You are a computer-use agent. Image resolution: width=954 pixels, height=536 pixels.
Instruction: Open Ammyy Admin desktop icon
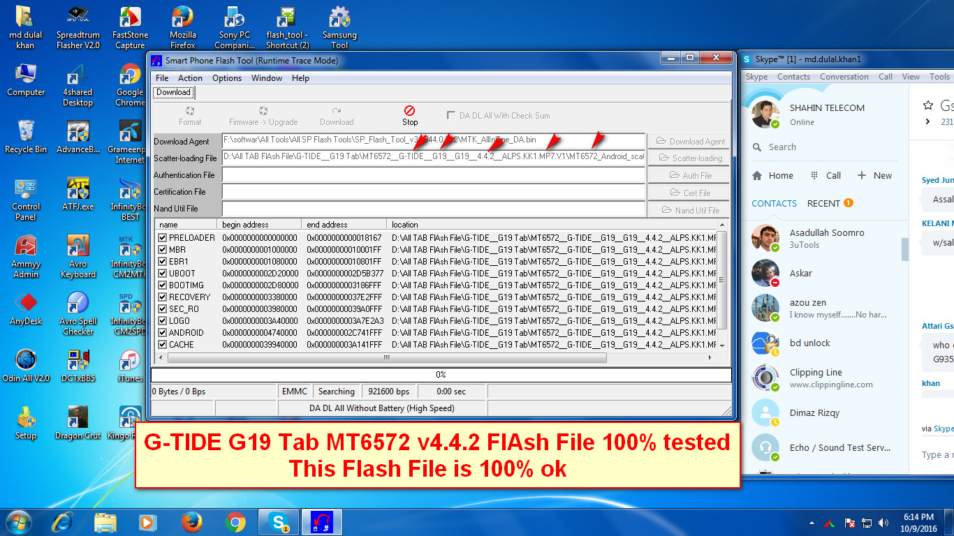(x=26, y=256)
